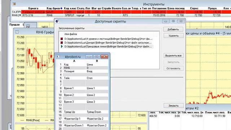
Task: Select the RIH6 cell in kbrobot.ru table
Action: 74,68
